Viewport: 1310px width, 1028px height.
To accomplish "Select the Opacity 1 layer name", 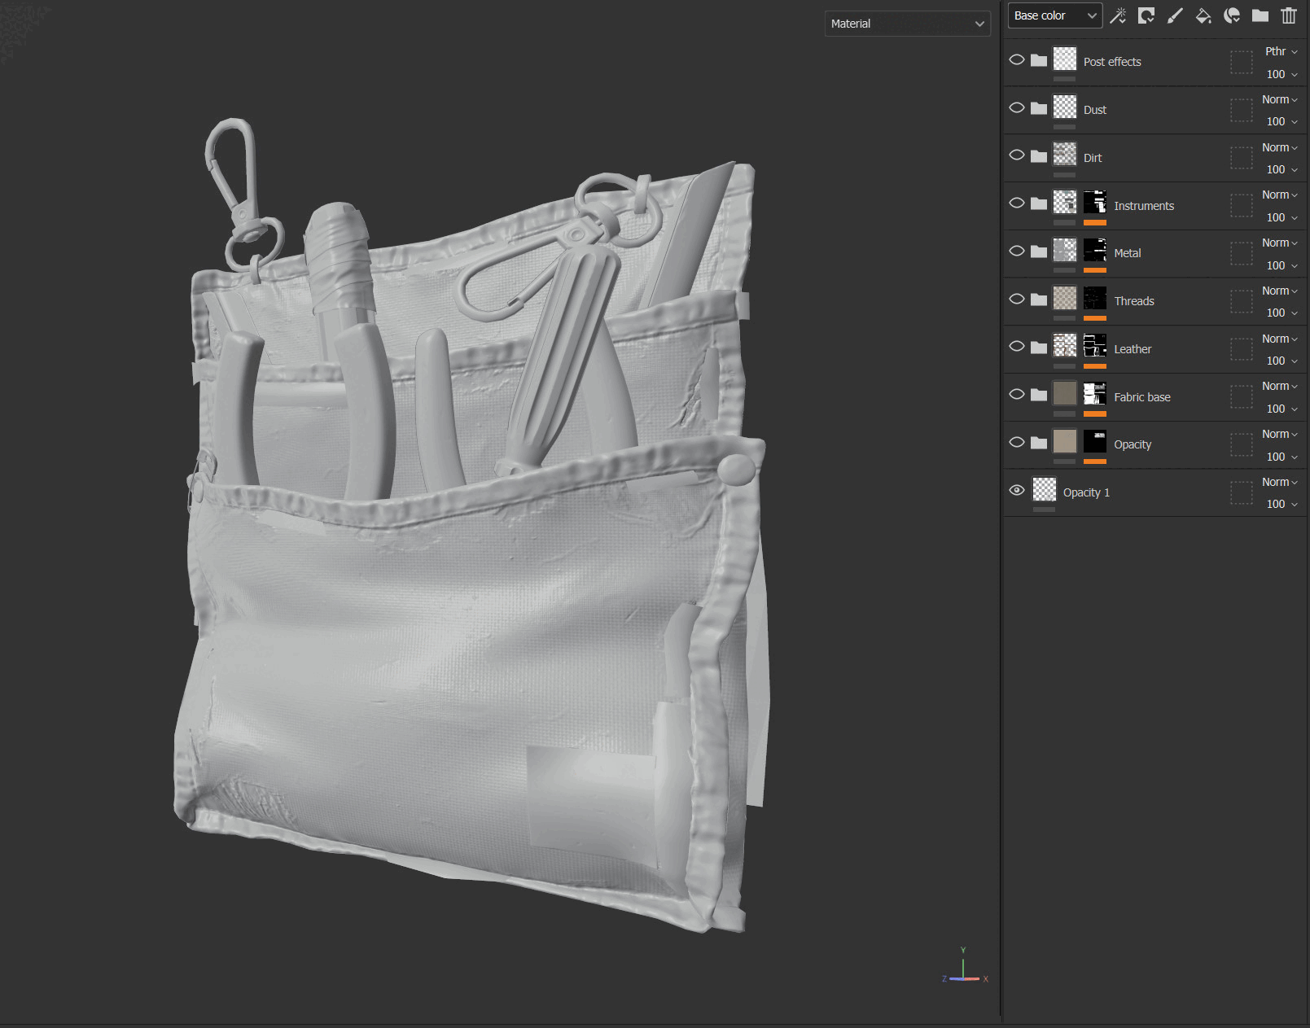I will 1086,492.
